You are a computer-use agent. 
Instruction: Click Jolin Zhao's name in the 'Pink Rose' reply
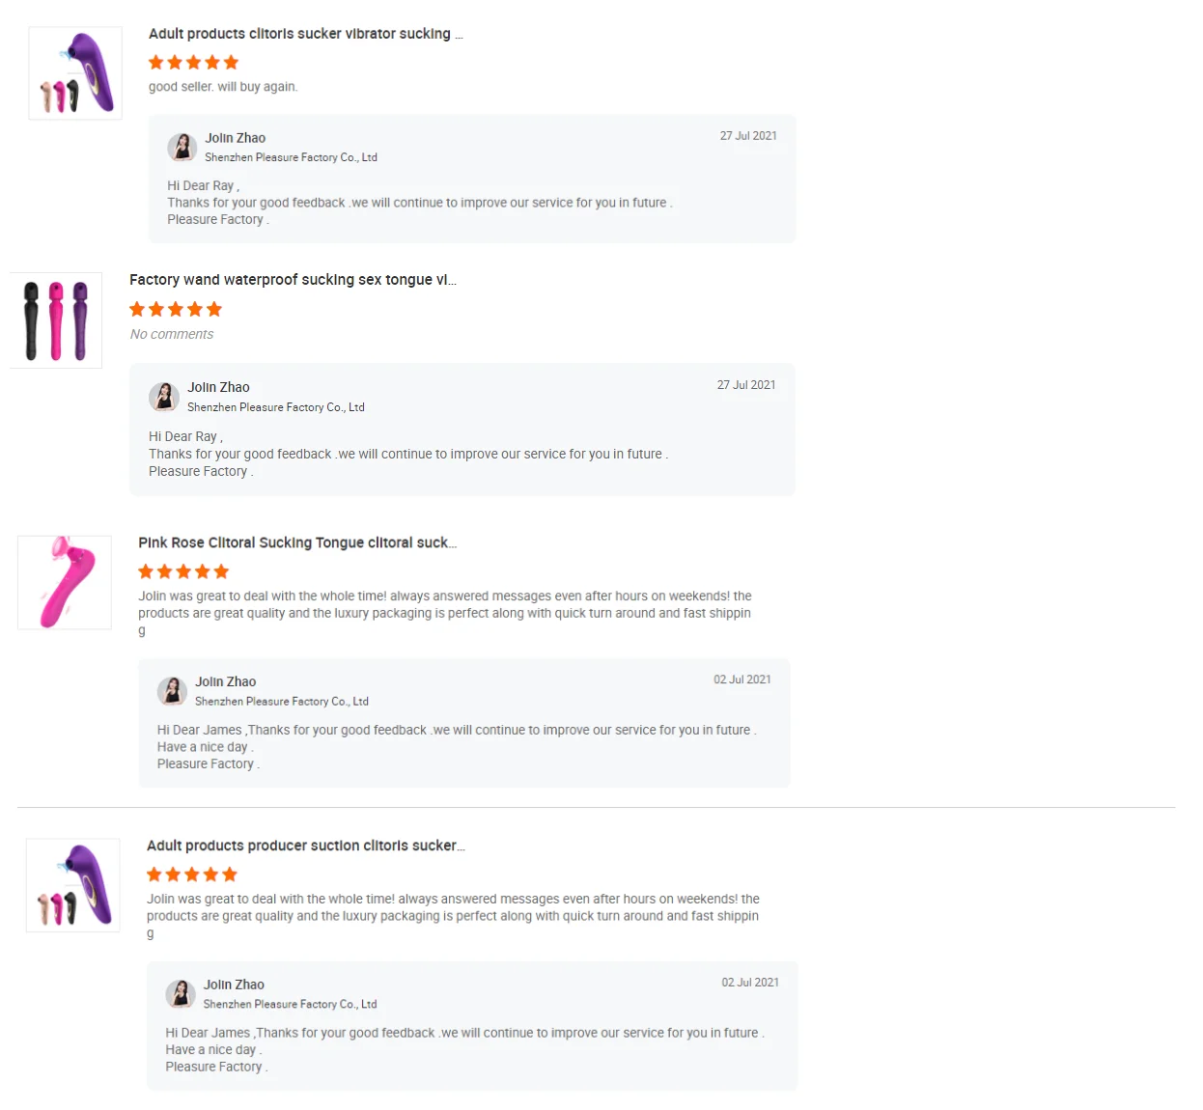(x=226, y=682)
